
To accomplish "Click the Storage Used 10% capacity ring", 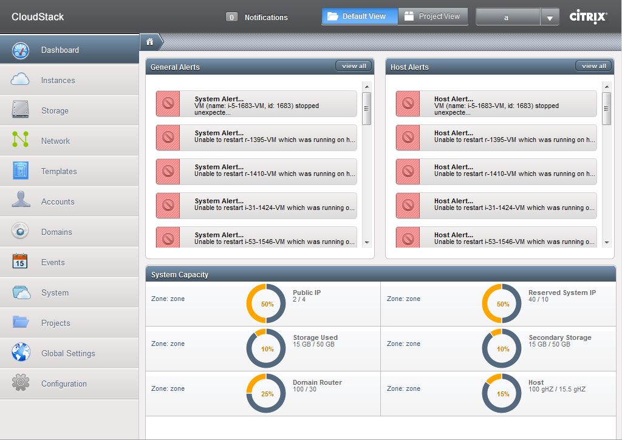I will 266,348.
